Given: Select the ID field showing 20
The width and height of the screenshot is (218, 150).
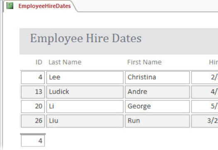Looking at the screenshot, I should tap(33, 106).
